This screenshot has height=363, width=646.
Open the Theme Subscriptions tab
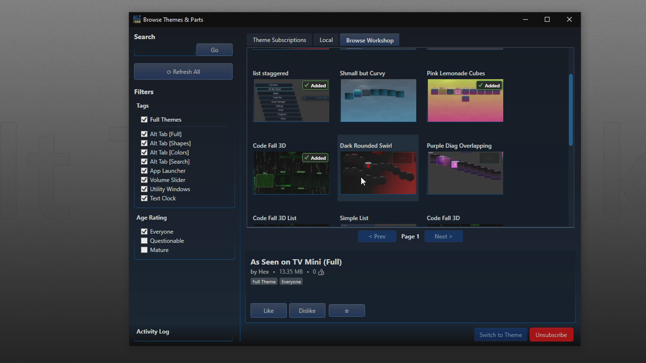coord(279,40)
